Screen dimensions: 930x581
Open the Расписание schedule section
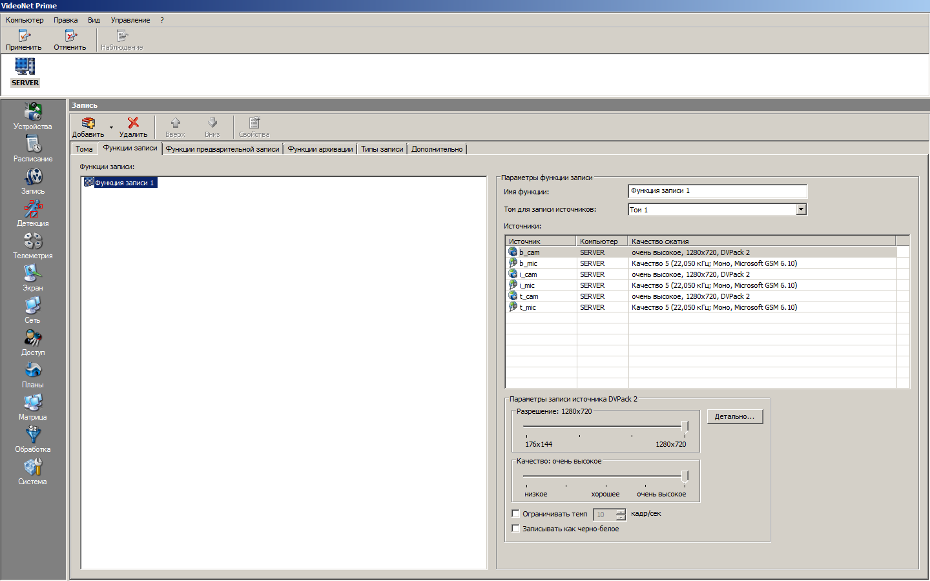33,147
